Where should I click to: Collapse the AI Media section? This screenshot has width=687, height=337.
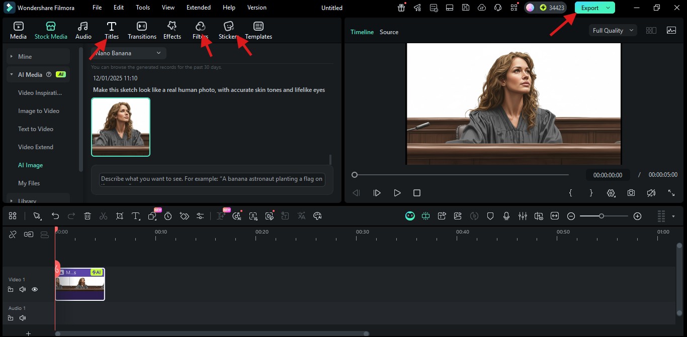(11, 74)
